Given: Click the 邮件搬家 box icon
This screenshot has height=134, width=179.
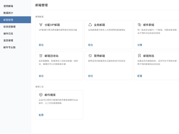Looking at the screenshot, I should coord(41,95).
